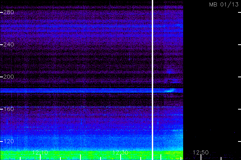Click the 12:10 time label
The width and height of the screenshot is (241, 160).
pos(40,152)
